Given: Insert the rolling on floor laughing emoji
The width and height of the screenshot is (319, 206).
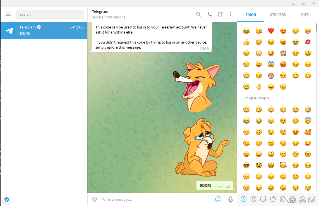Looking at the screenshot, I should pyautogui.click(x=259, y=121).
